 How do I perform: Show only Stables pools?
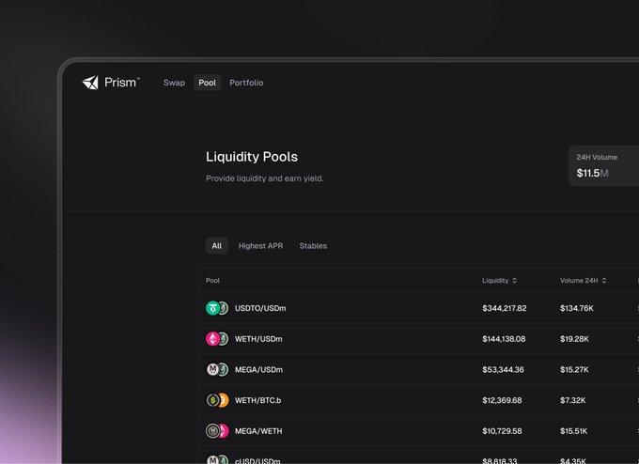[x=313, y=246]
